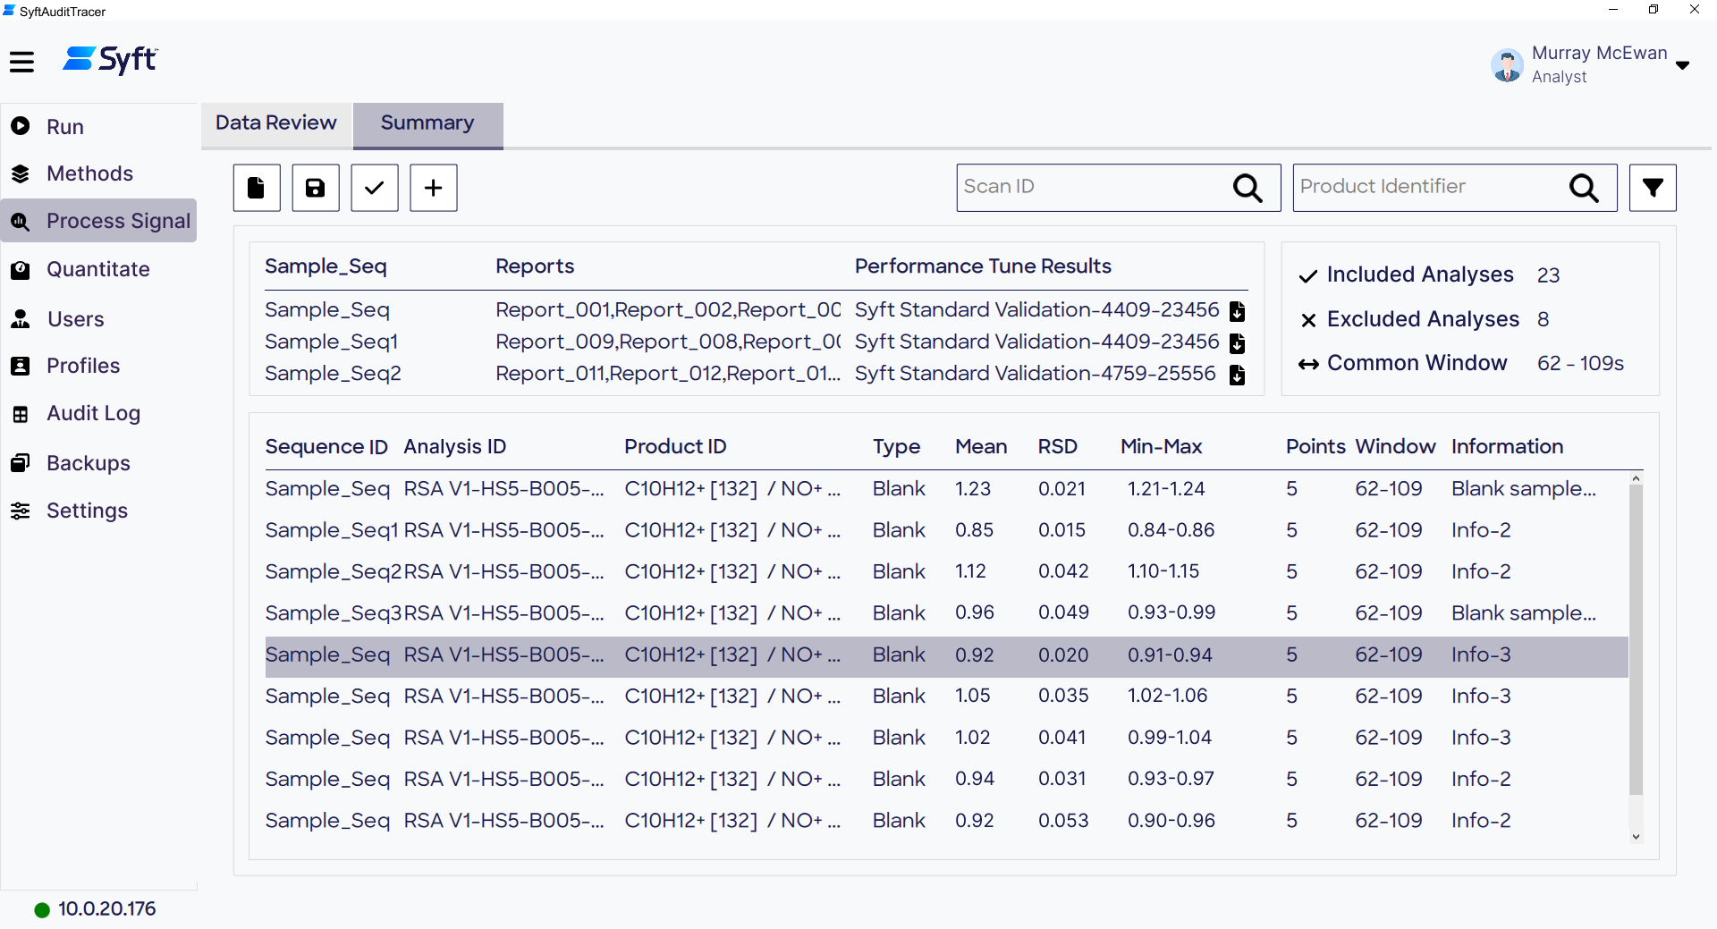Expand the user account dropdown arrow
1717x929 pixels.
(x=1682, y=65)
